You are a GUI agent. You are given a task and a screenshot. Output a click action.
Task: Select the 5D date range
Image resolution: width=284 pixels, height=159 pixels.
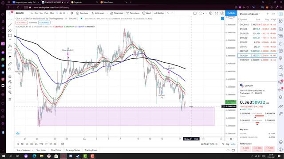[x=22, y=144]
